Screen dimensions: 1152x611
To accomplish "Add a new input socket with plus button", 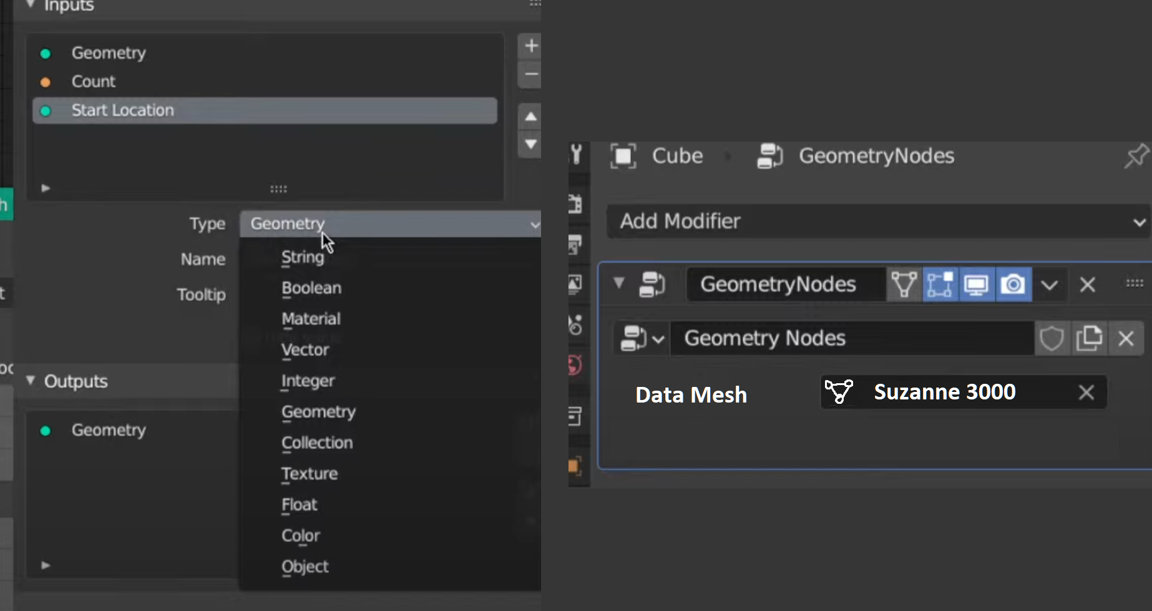I will tap(530, 46).
